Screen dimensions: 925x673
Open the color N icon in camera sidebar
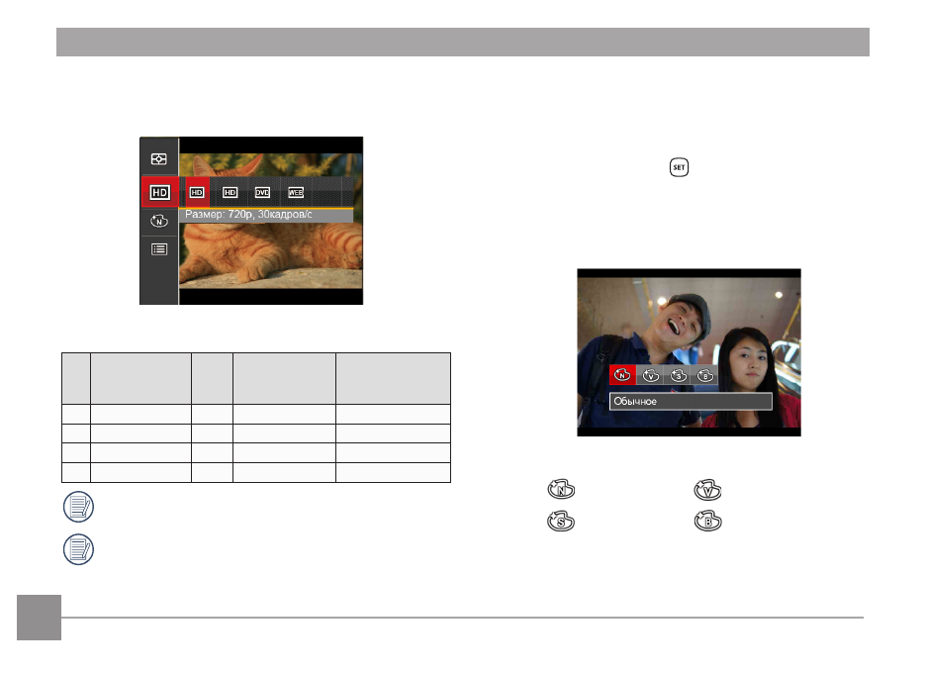(158, 222)
